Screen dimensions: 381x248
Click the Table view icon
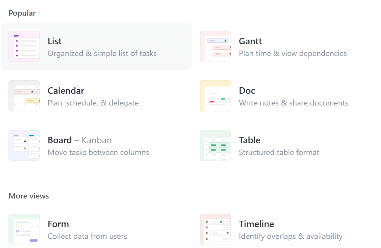(x=216, y=145)
